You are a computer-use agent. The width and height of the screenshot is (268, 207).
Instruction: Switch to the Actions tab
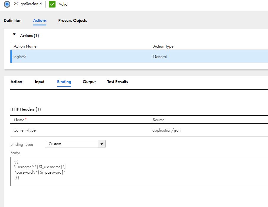(x=40, y=20)
